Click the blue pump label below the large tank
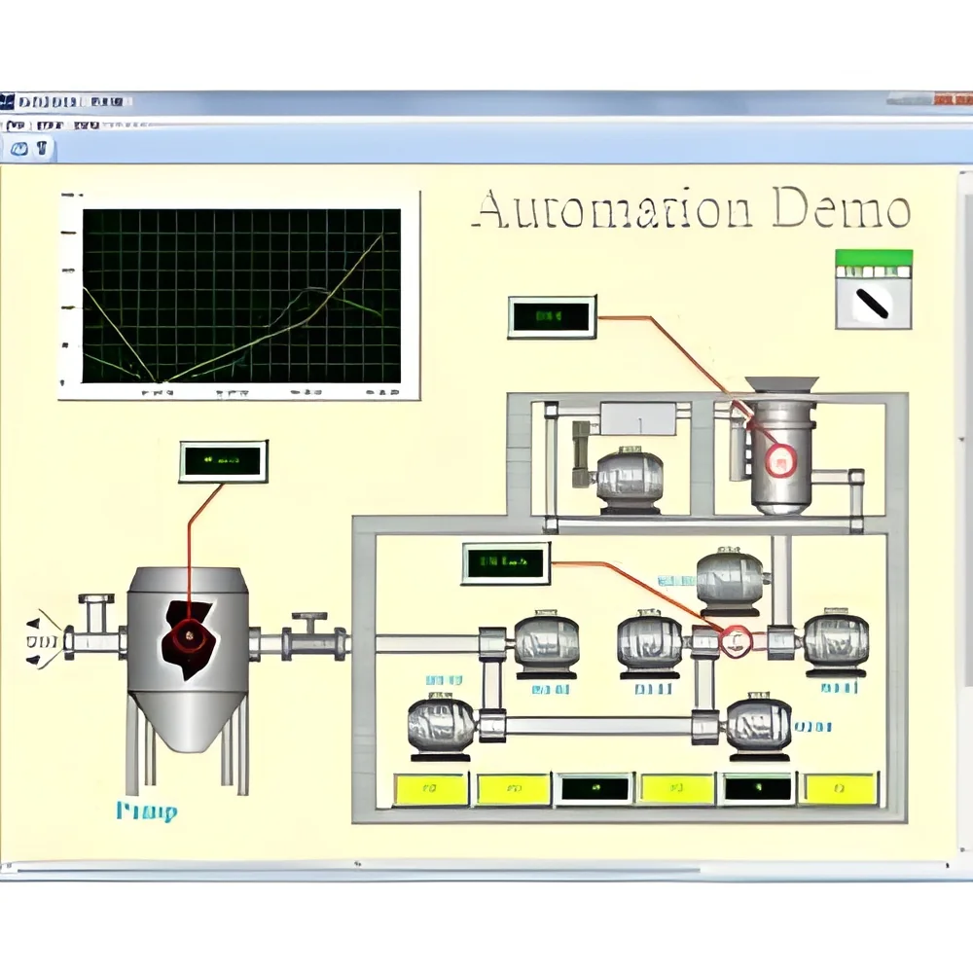 (x=147, y=811)
